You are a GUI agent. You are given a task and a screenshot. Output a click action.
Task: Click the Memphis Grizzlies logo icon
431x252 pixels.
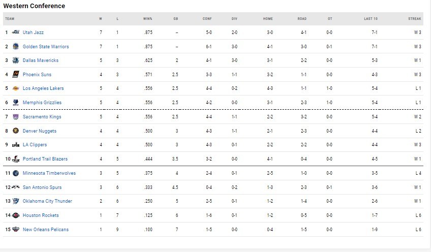point(16,103)
